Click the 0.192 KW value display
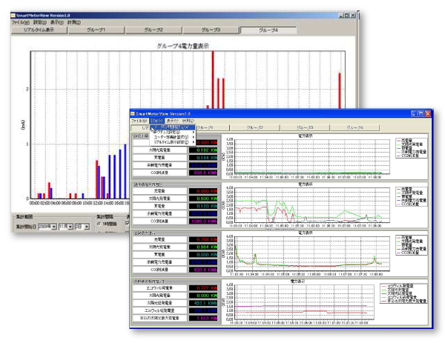 click(203, 150)
